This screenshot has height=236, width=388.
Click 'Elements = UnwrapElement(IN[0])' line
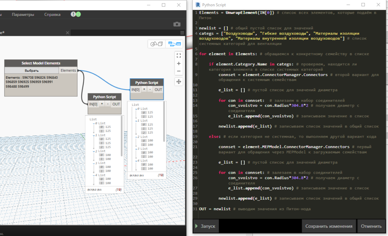pyautogui.click(x=236, y=12)
